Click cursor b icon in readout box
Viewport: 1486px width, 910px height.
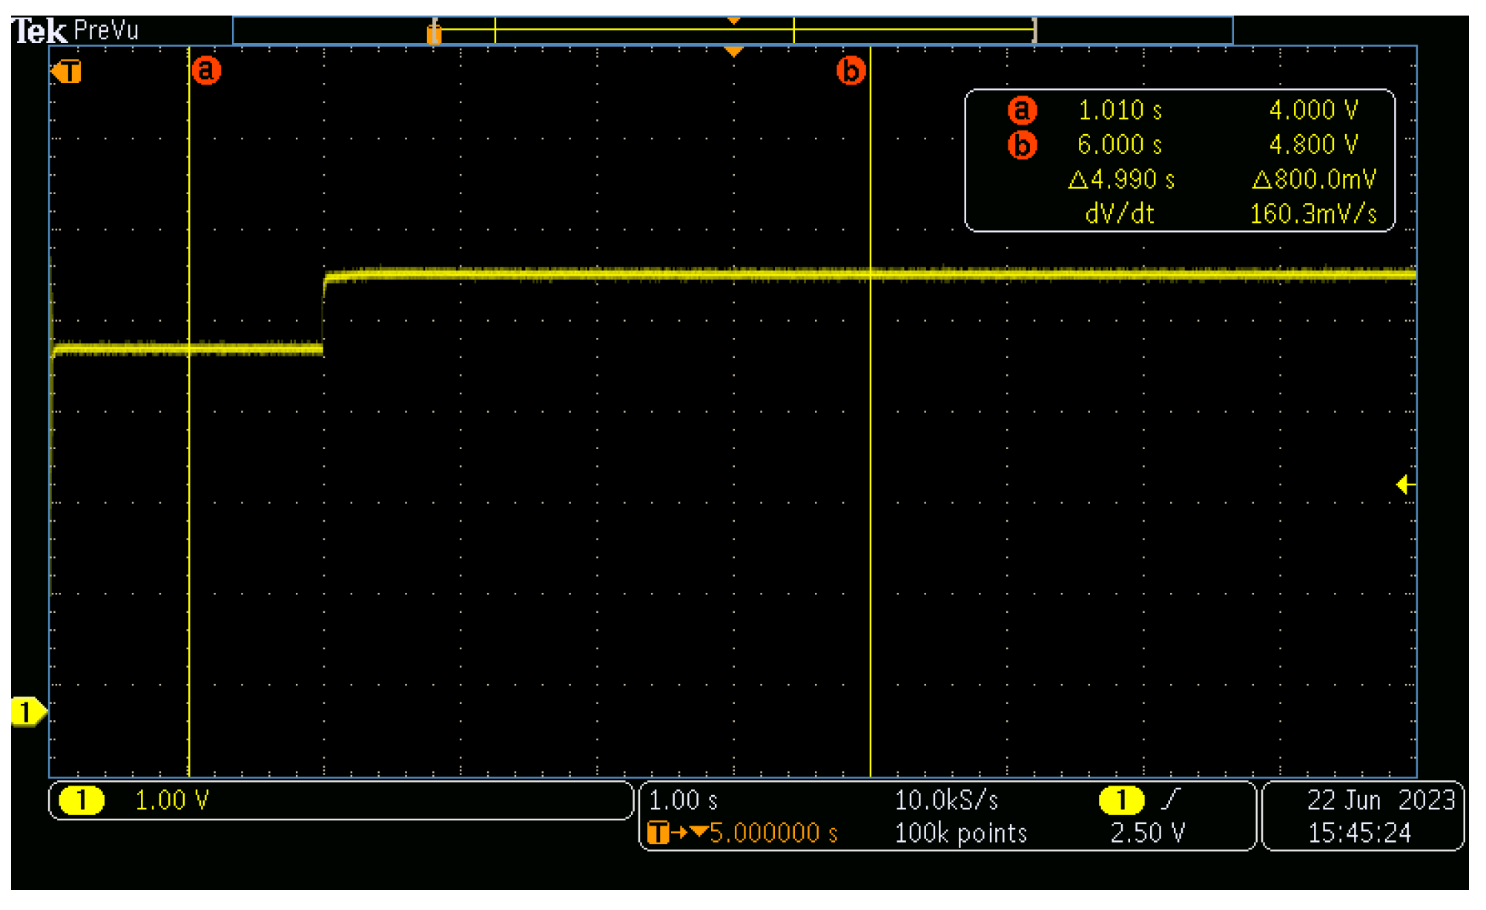click(1022, 145)
